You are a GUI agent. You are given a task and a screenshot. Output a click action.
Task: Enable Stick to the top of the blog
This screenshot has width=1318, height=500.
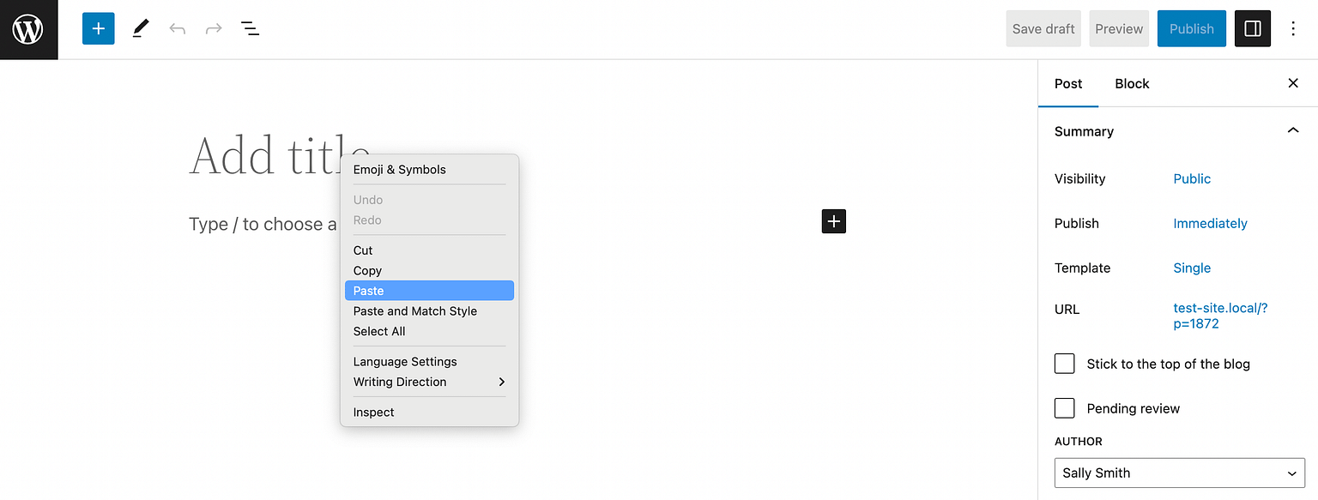pos(1064,364)
